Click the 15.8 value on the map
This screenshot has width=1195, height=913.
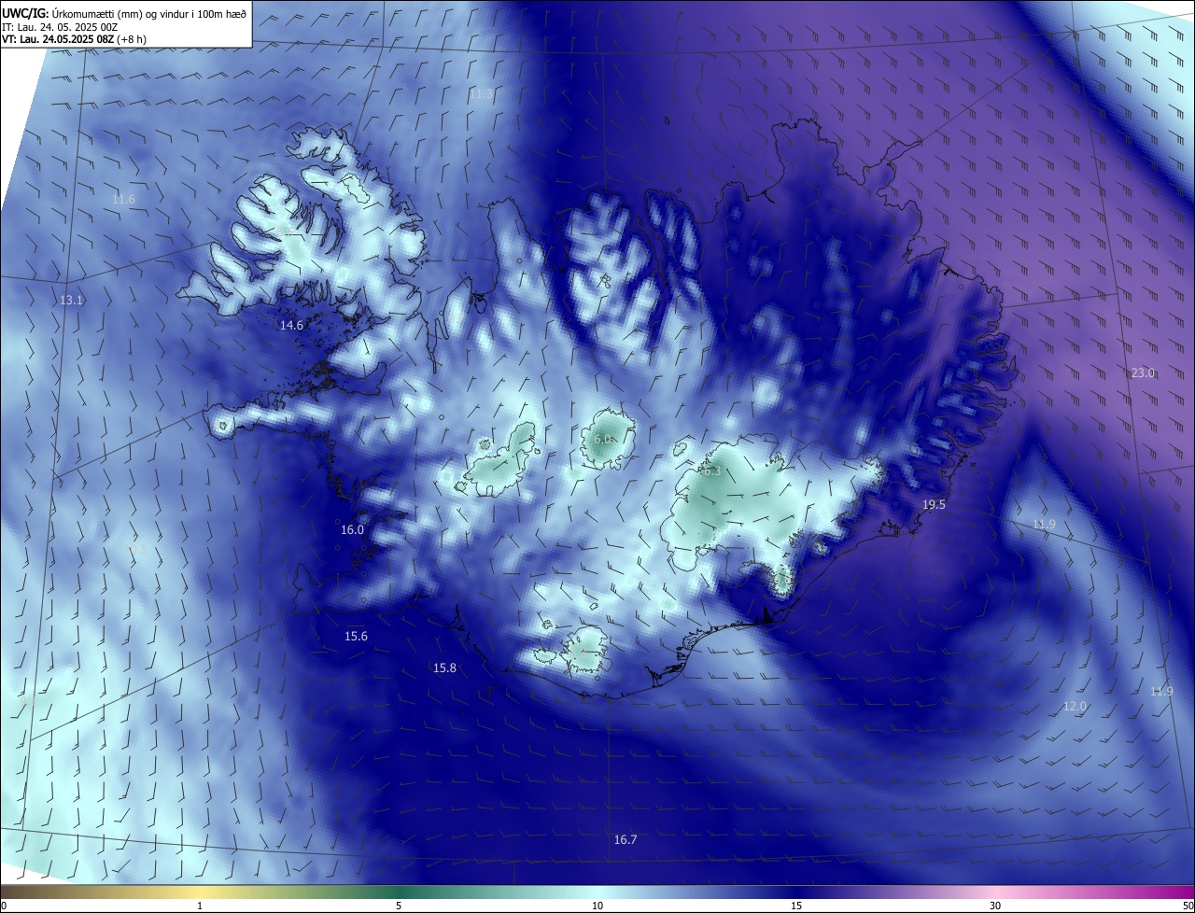[x=444, y=668]
